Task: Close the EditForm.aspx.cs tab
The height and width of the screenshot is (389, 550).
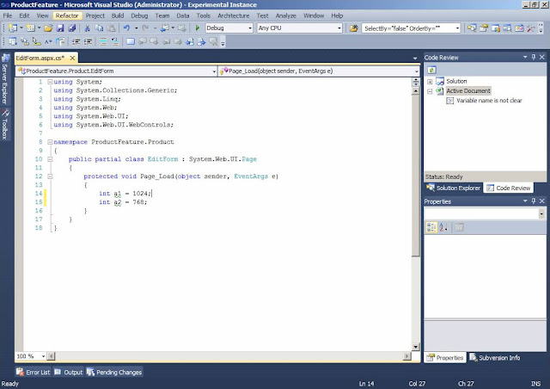Action: (x=72, y=58)
